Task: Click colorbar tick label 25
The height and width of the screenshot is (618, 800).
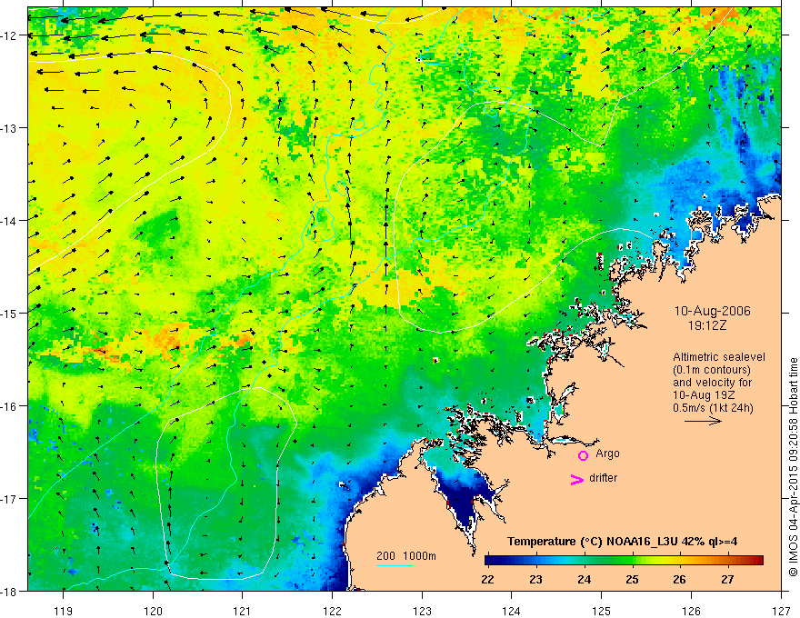Action: pyautogui.click(x=633, y=579)
